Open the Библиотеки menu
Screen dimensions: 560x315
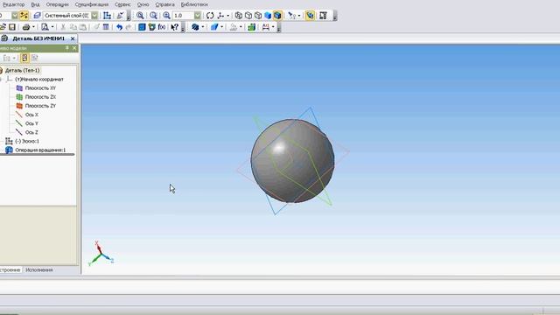194,4
